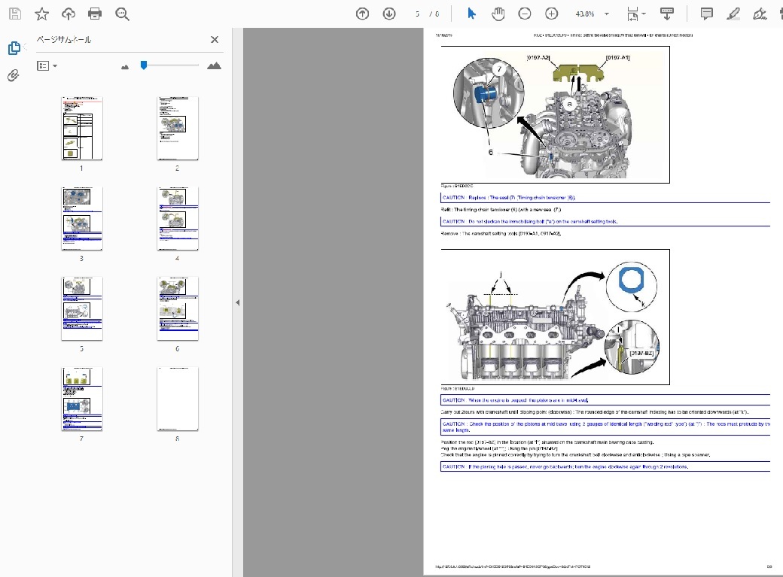The image size is (783, 577).
Task: Zoom out with the minus button
Action: [x=524, y=14]
